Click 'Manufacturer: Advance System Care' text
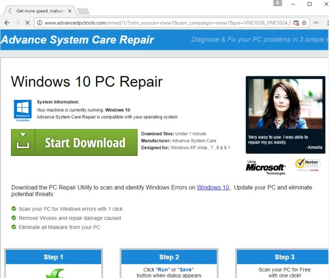This screenshot has width=329, height=278. [x=179, y=141]
